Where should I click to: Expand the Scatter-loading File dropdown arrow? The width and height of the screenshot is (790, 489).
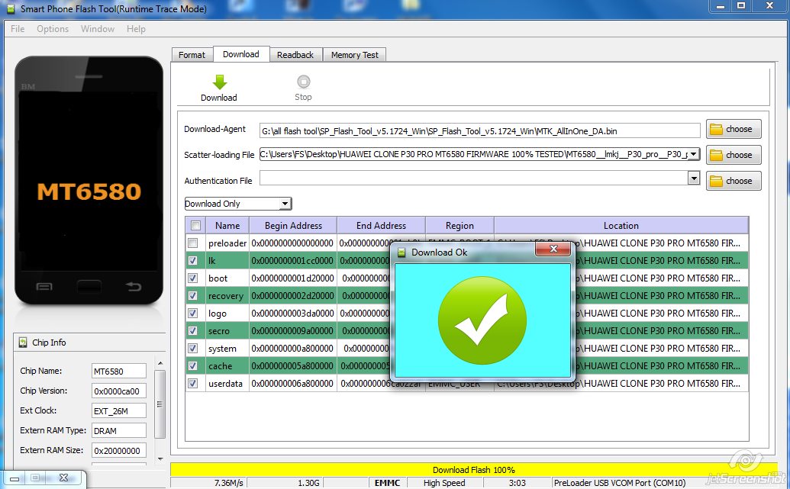pos(694,153)
